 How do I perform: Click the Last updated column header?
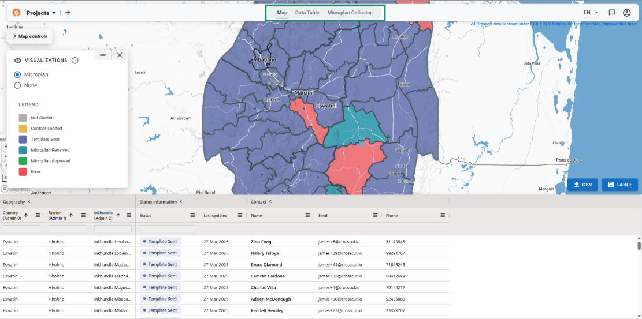tap(216, 216)
